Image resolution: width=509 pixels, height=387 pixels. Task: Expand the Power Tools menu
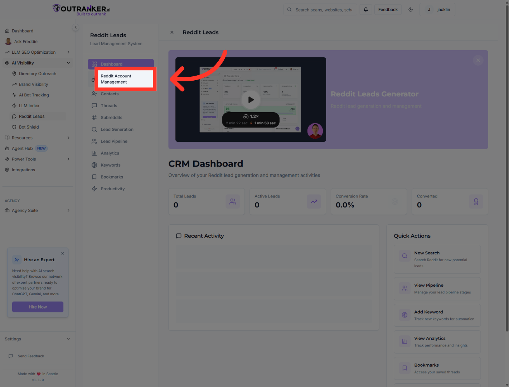(x=23, y=159)
